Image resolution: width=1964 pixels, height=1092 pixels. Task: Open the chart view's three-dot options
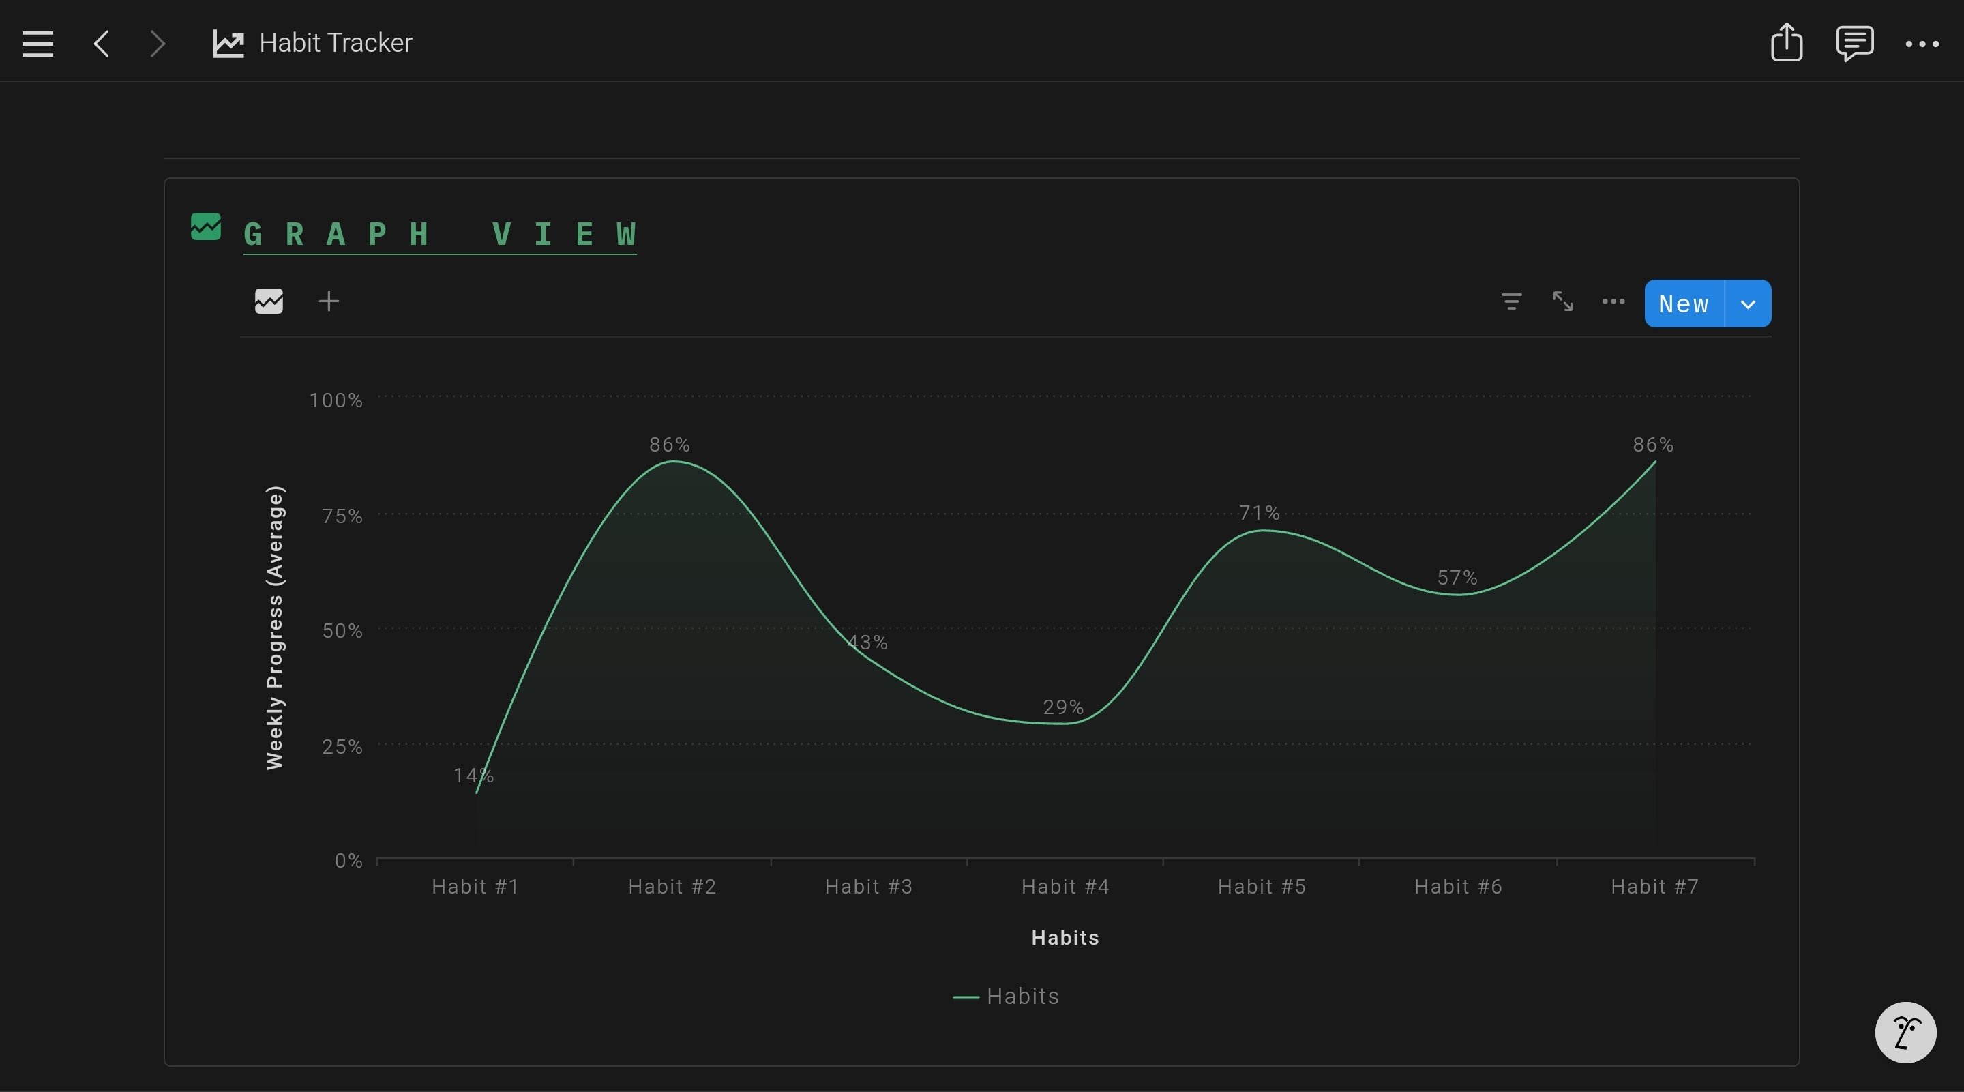pos(1613,302)
